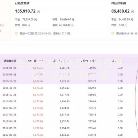Click the interest value 773.75
The width and height of the screenshot is (138, 138).
[92, 108]
